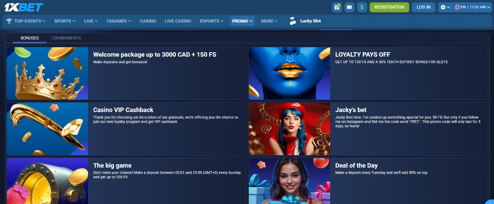Image resolution: width=494 pixels, height=204 pixels.
Task: Switch to the Bonuses tab
Action: (x=30, y=38)
